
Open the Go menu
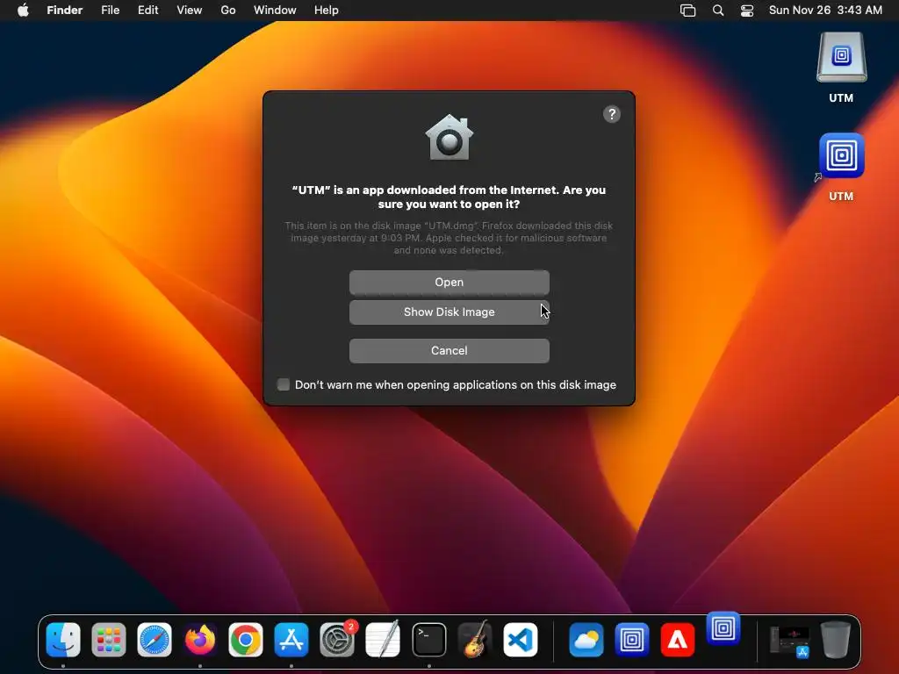tap(228, 11)
